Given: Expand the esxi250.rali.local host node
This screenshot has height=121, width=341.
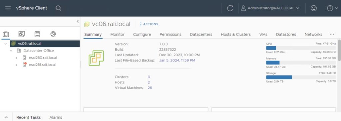Looking at the screenshot, I should 16,58.
